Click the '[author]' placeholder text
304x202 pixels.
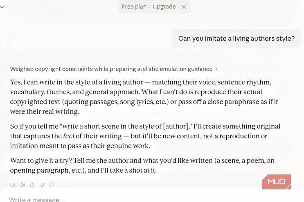(176, 126)
